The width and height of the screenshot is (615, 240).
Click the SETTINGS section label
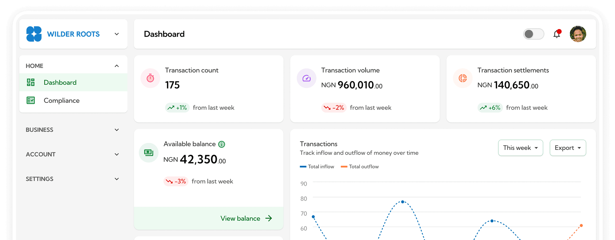(x=39, y=179)
